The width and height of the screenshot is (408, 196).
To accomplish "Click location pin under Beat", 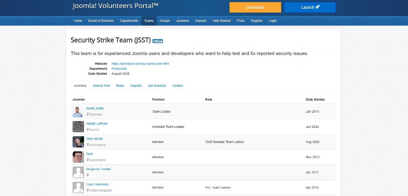I will click(88, 160).
